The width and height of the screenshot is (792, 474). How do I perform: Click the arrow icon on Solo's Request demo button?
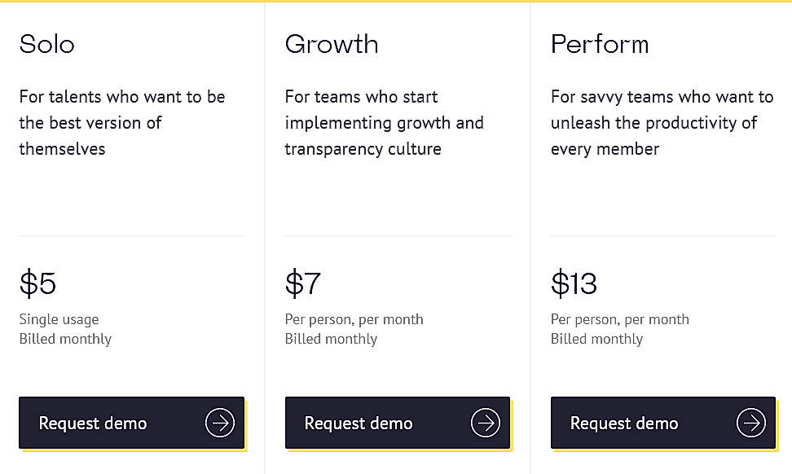(x=219, y=423)
